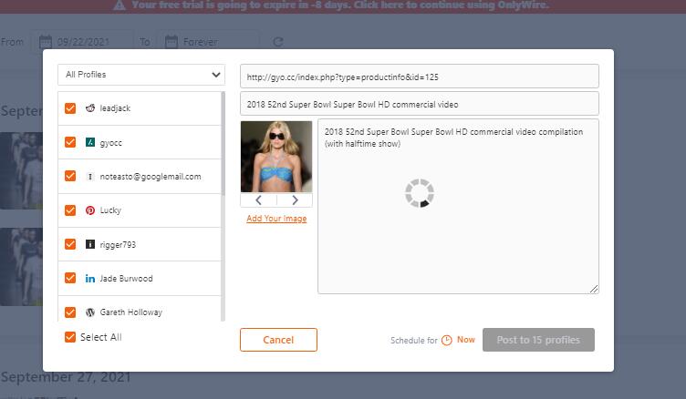Click the Reddit icon beside leadjack
This screenshot has height=399, width=686.
pos(90,108)
